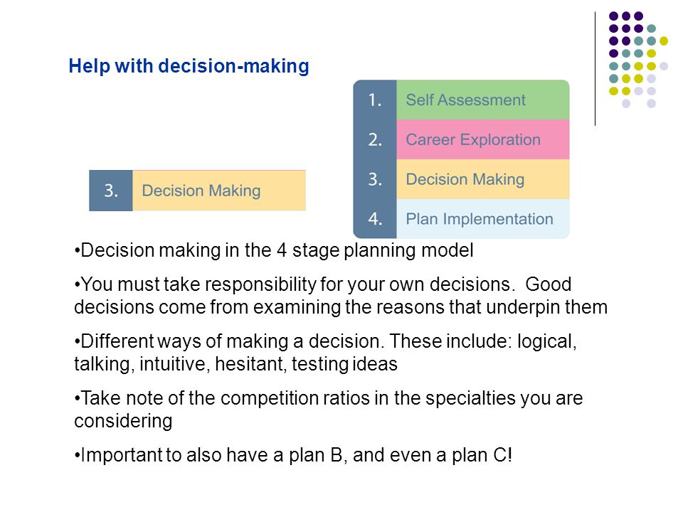This screenshot has width=683, height=512.
Task: Click the plan B and plan C bullet
Action: click(x=293, y=455)
